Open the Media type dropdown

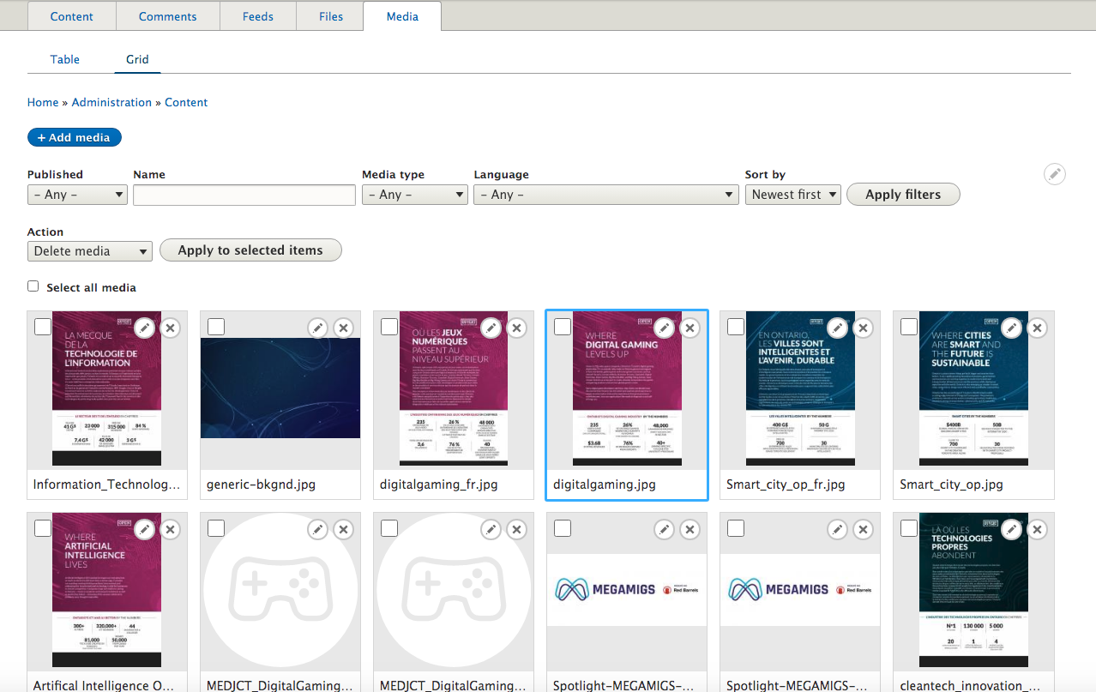tap(414, 195)
